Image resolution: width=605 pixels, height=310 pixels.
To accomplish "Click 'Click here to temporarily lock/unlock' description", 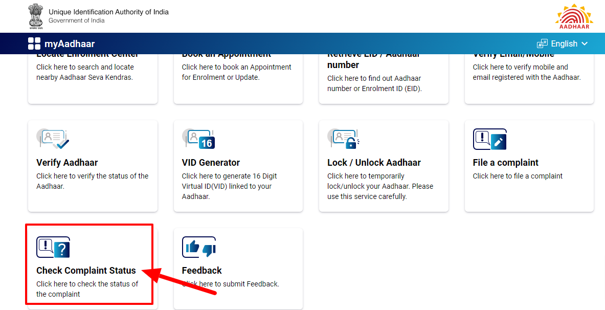I will 380,186.
